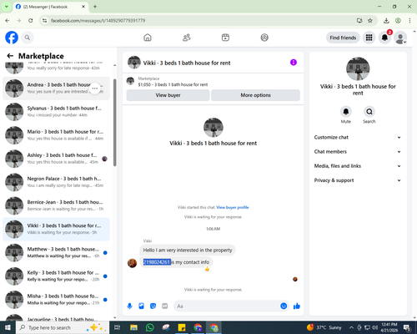Open the Sylvanus conversation

(x=56, y=112)
